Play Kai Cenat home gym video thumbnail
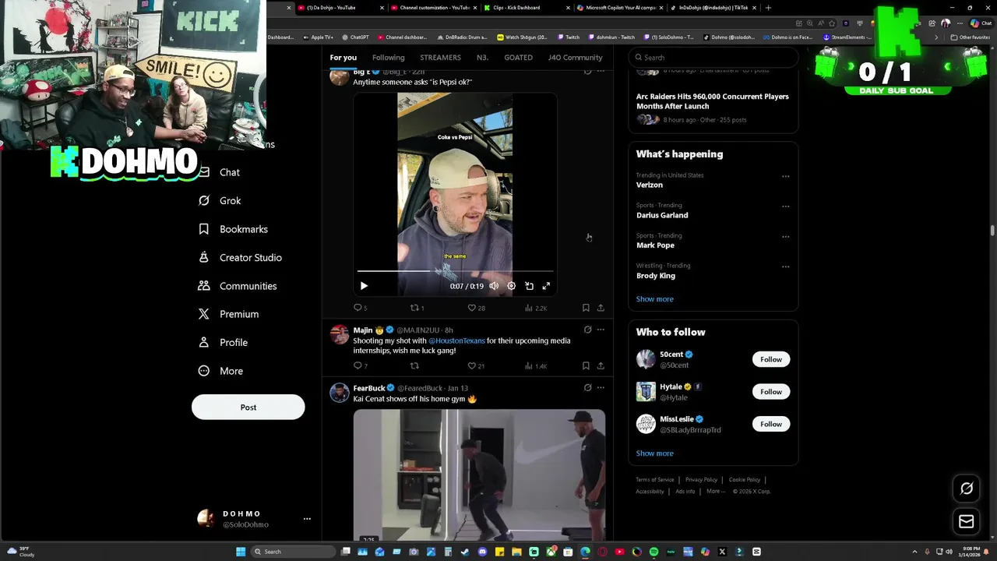The width and height of the screenshot is (997, 561). (x=479, y=475)
